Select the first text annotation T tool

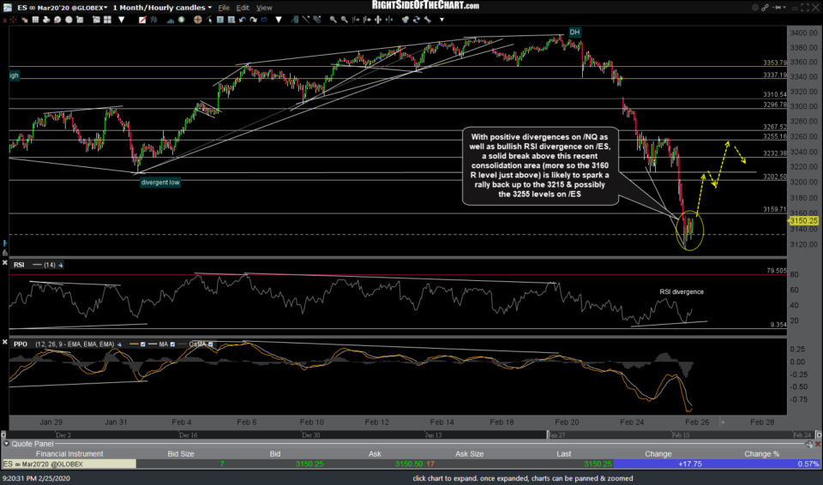(x=220, y=20)
